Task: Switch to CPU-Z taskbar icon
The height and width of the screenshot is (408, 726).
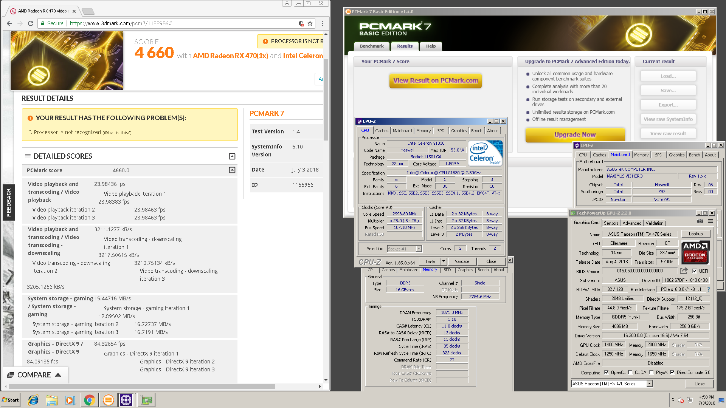Action: tap(126, 400)
